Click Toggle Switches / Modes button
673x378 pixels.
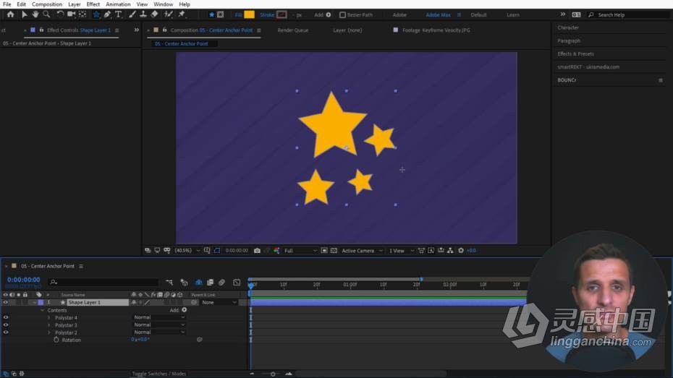[158, 374]
